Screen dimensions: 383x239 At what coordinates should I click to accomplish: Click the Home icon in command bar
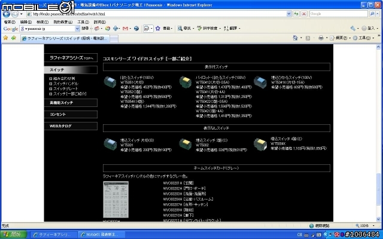tap(295, 38)
